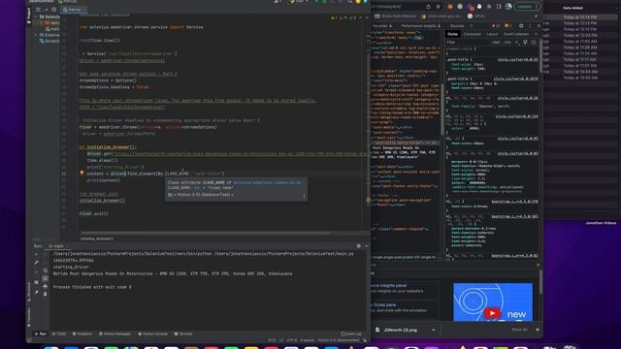Open Event Log in PyCharm status bar
Screen dimensions: 621x349
[351, 333]
